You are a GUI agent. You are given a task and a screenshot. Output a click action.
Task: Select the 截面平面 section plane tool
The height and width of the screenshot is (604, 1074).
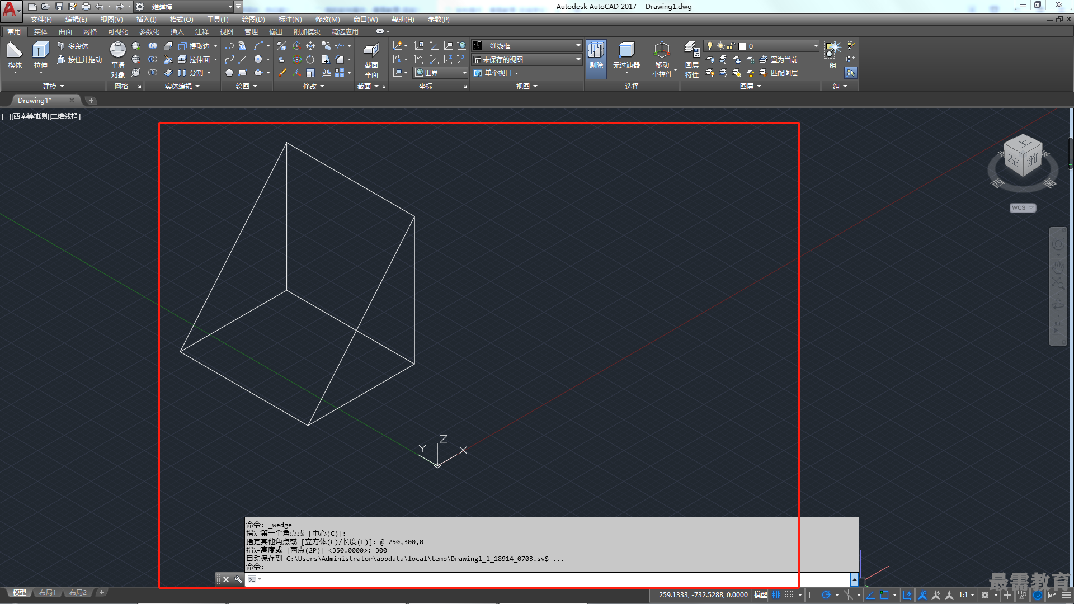point(371,60)
